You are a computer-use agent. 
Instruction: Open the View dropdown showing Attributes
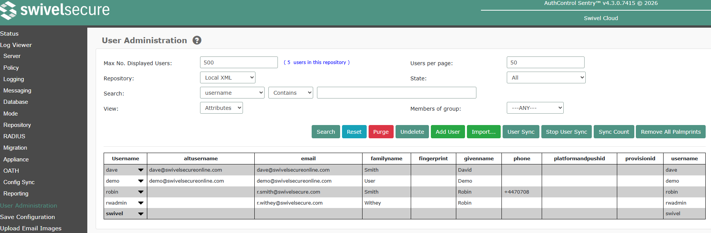coord(221,108)
